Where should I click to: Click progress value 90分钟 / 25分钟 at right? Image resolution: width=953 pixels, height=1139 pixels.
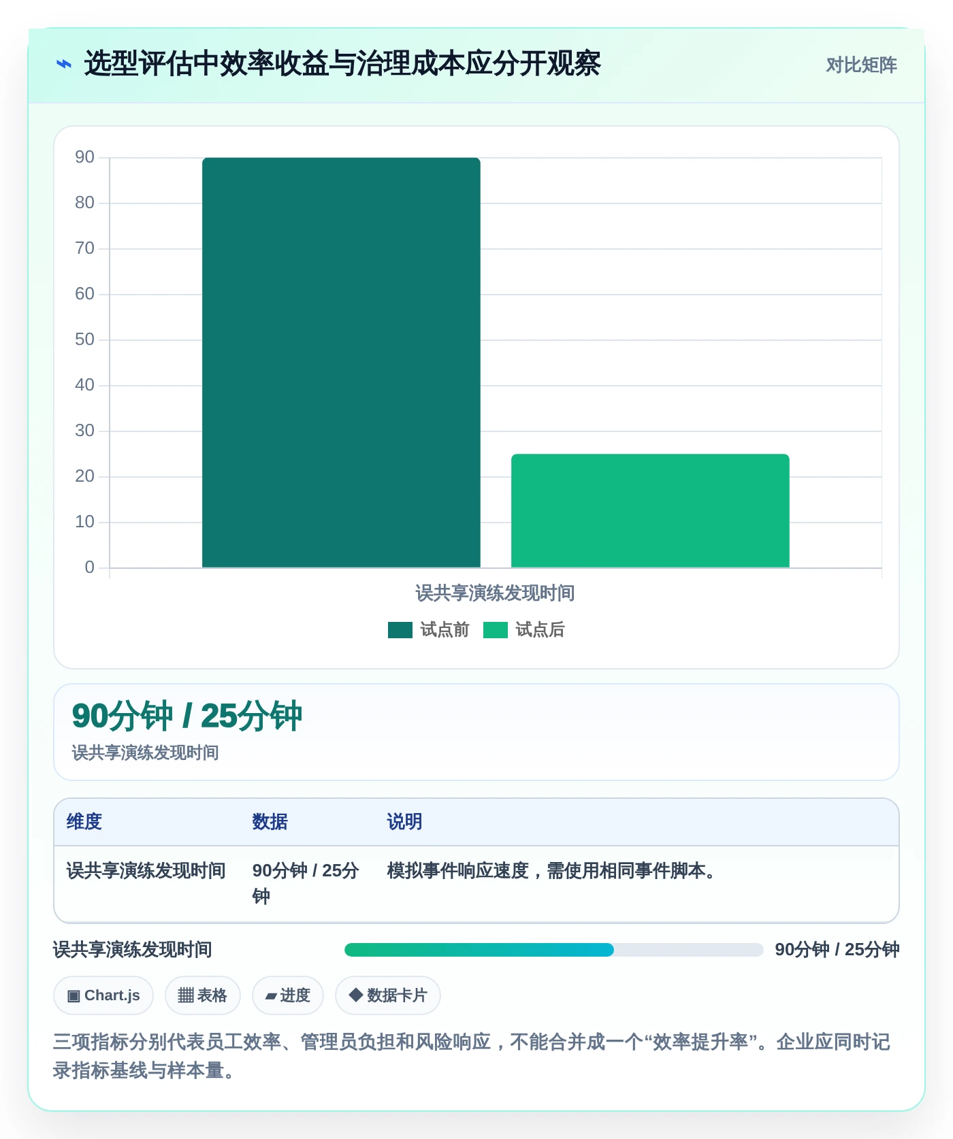[x=837, y=950]
